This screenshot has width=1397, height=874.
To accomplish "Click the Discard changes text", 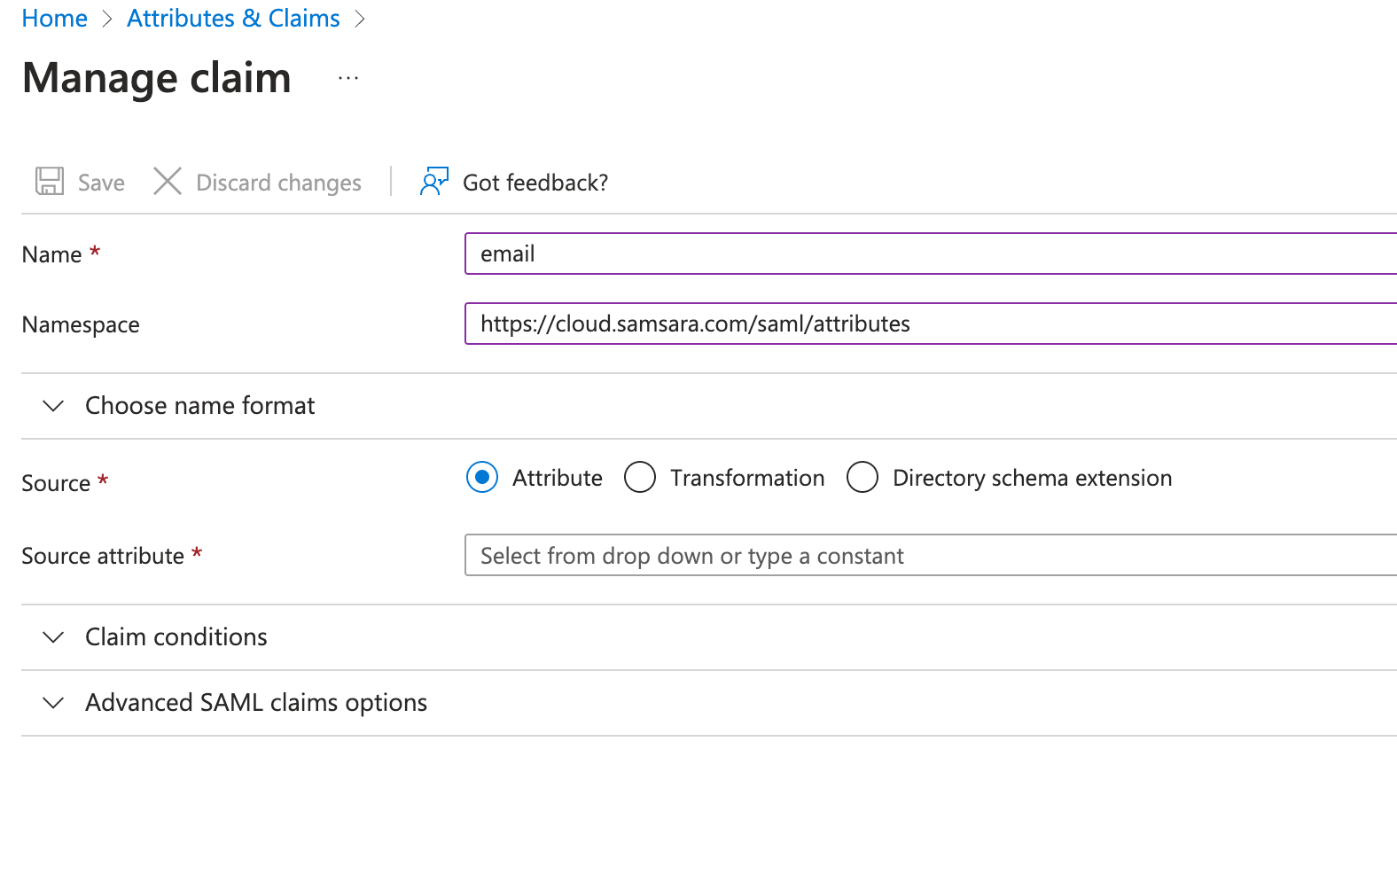I will (x=278, y=183).
